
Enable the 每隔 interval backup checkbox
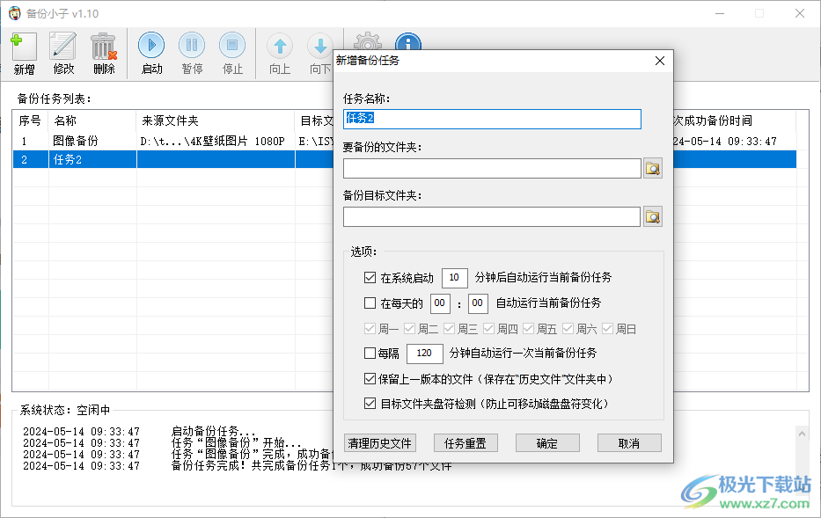[370, 354]
